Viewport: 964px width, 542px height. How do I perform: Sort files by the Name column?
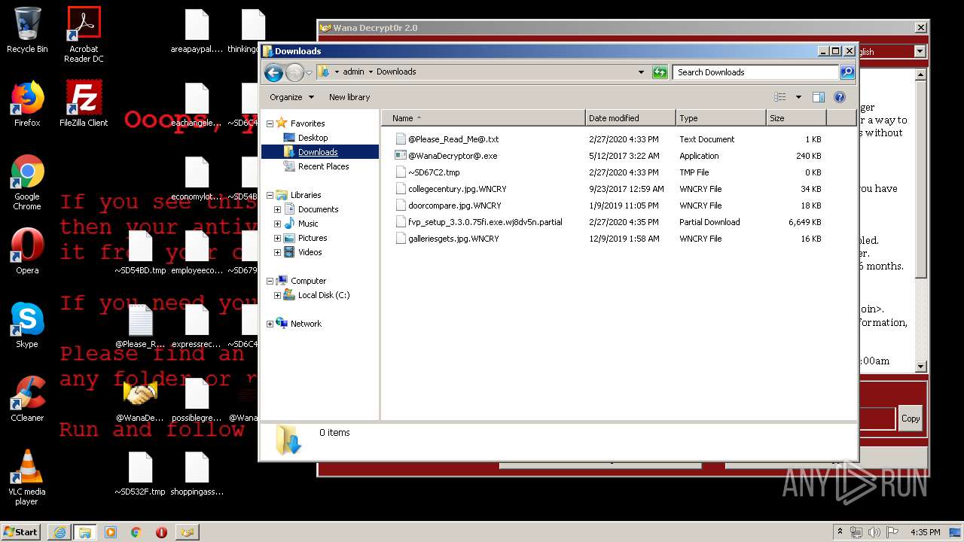point(484,118)
